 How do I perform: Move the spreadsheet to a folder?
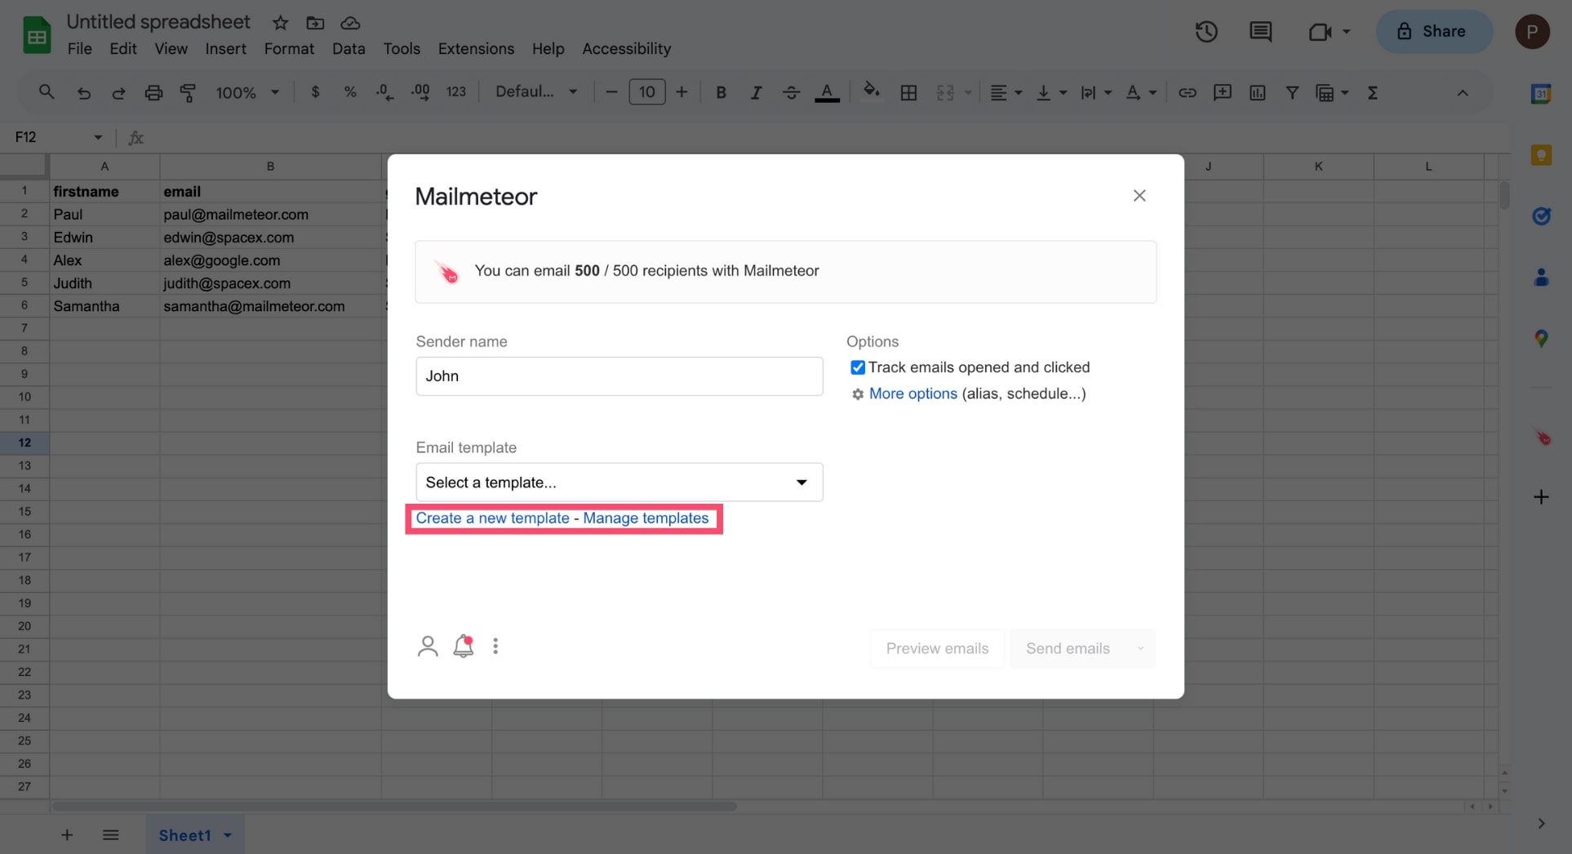315,23
